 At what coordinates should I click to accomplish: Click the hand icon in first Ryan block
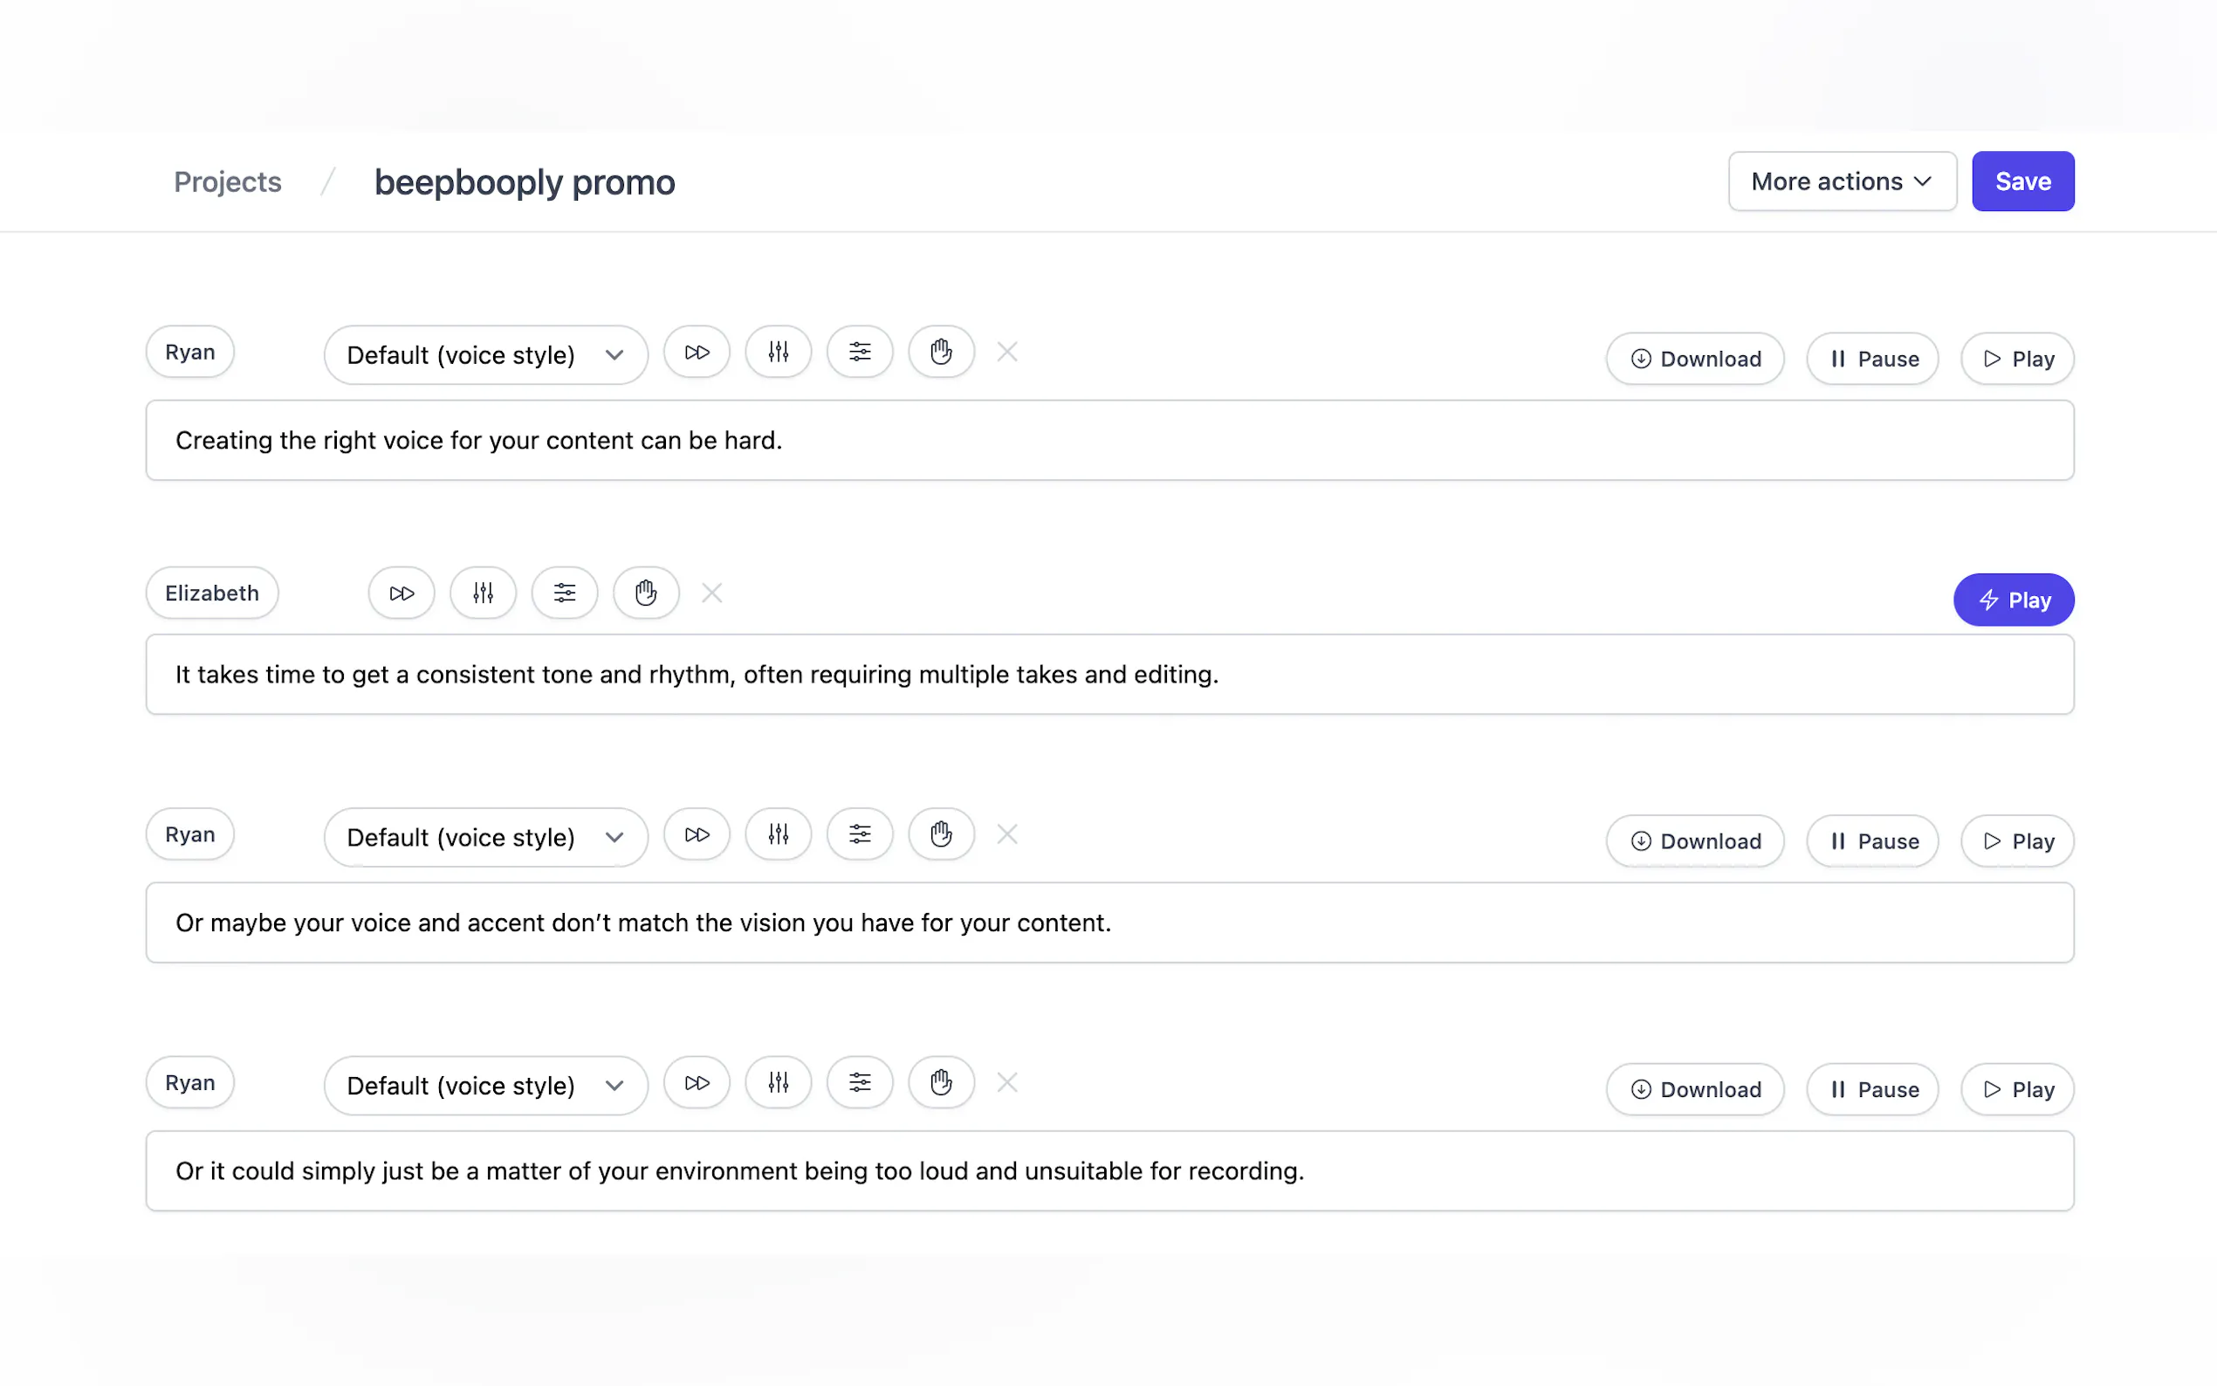pos(940,352)
